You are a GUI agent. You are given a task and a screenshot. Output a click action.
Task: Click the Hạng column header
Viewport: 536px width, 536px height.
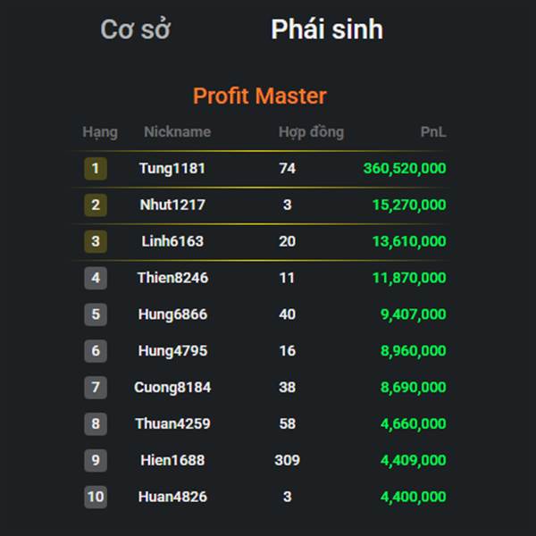pos(99,132)
